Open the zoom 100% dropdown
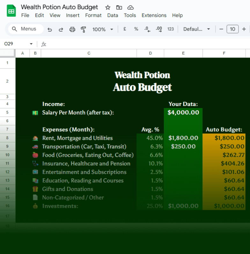The height and width of the screenshot is (254, 250). tap(103, 29)
